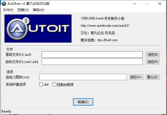Viewport: 167px width, 115px height.
Task: Browse for target file with 浏览(R)
Action: [x=153, y=62]
